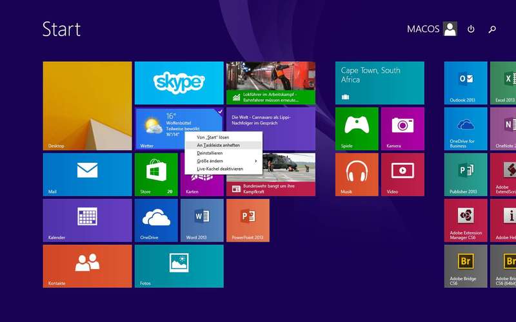Open the Karten maps tile

(202, 186)
